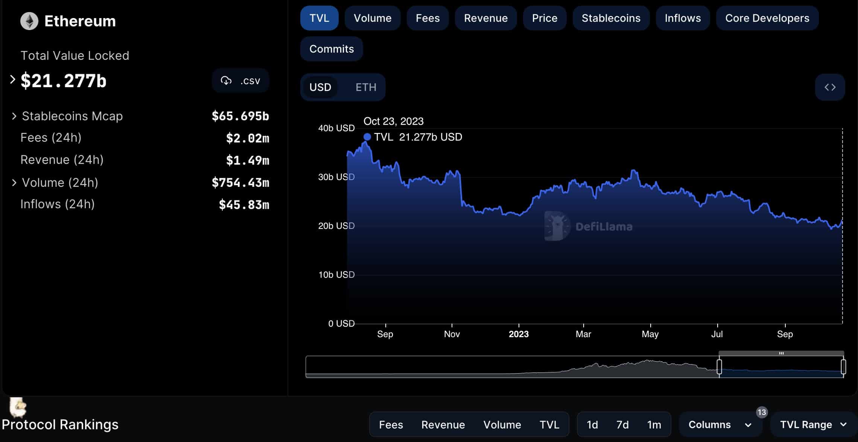Viewport: 858px width, 442px height.
Task: Click the 13 columns count badge
Action: pyautogui.click(x=762, y=412)
